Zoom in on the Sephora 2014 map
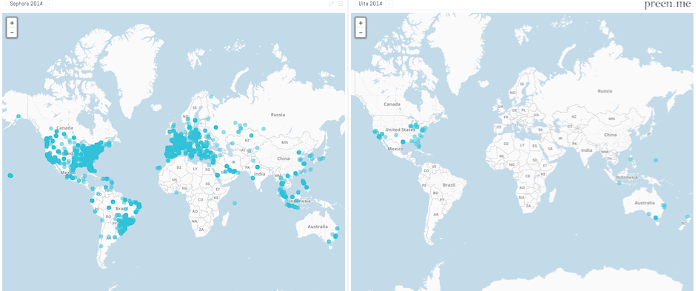696x291 pixels. click(12, 23)
